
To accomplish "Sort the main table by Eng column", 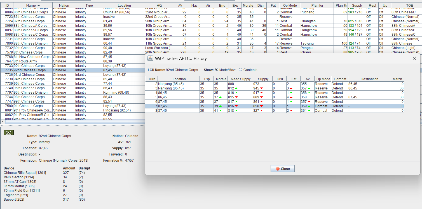I will (222, 5).
